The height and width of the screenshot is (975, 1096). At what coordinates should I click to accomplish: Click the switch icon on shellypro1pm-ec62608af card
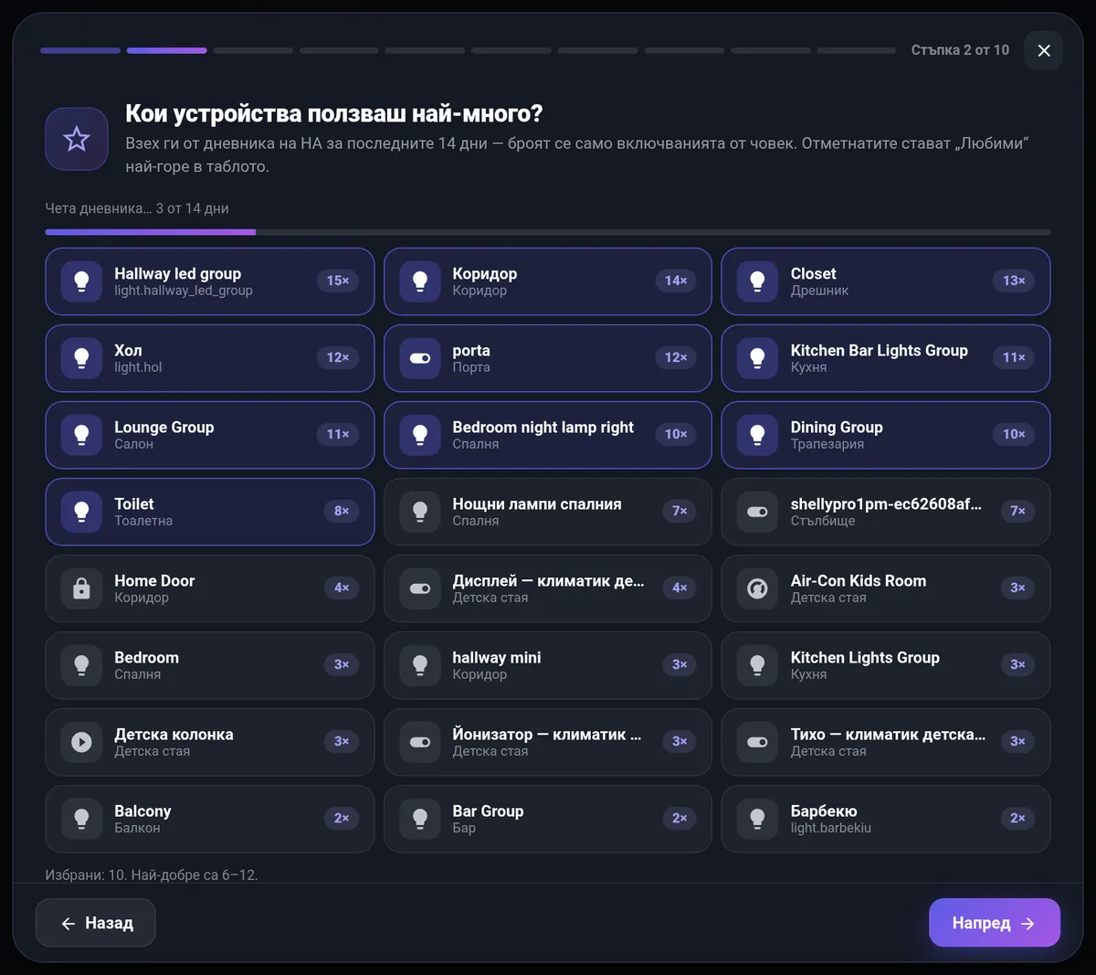(x=757, y=512)
